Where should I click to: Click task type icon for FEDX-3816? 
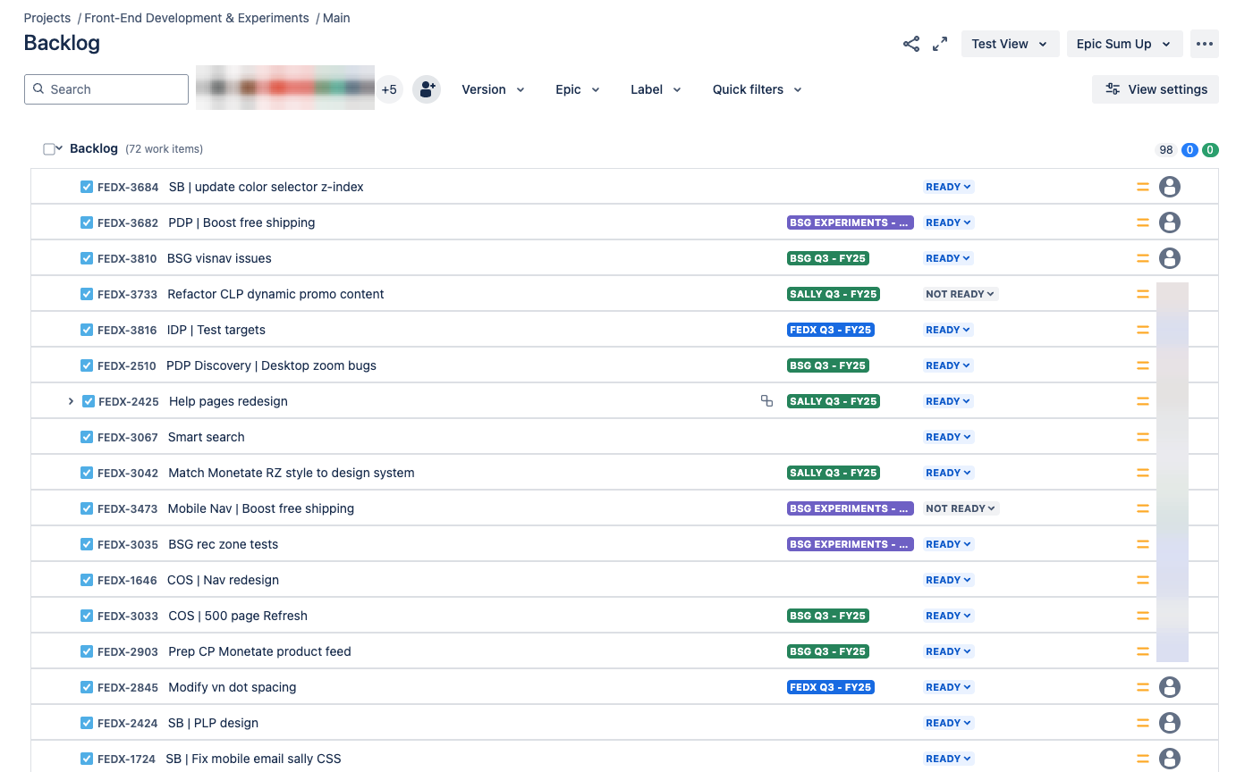pos(87,330)
